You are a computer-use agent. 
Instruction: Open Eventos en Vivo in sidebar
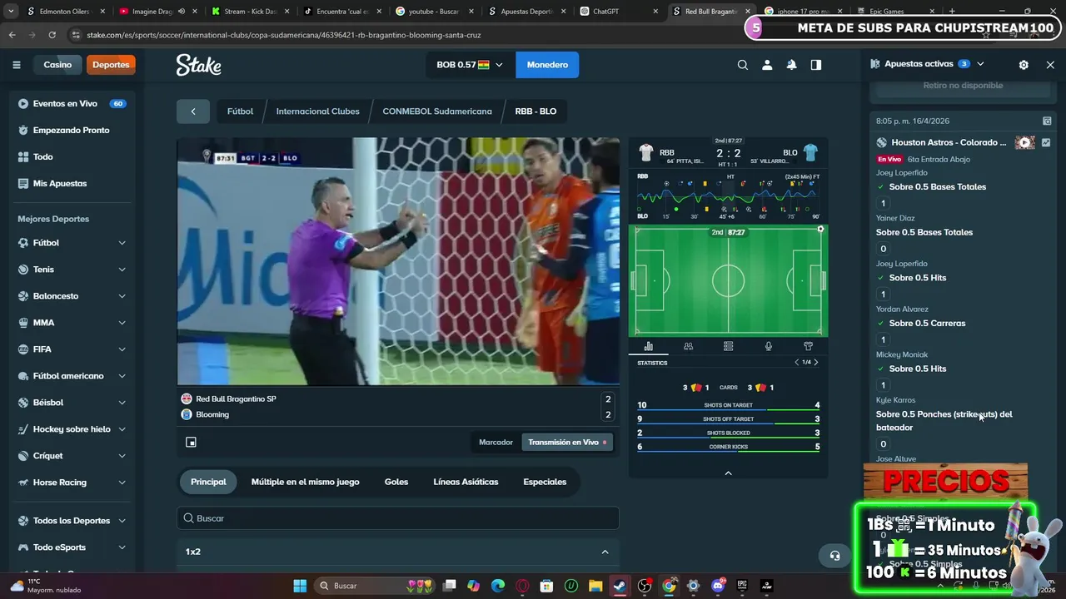pyautogui.click(x=72, y=104)
